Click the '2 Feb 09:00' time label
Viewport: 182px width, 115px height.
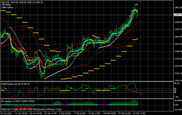[x=65, y=113]
